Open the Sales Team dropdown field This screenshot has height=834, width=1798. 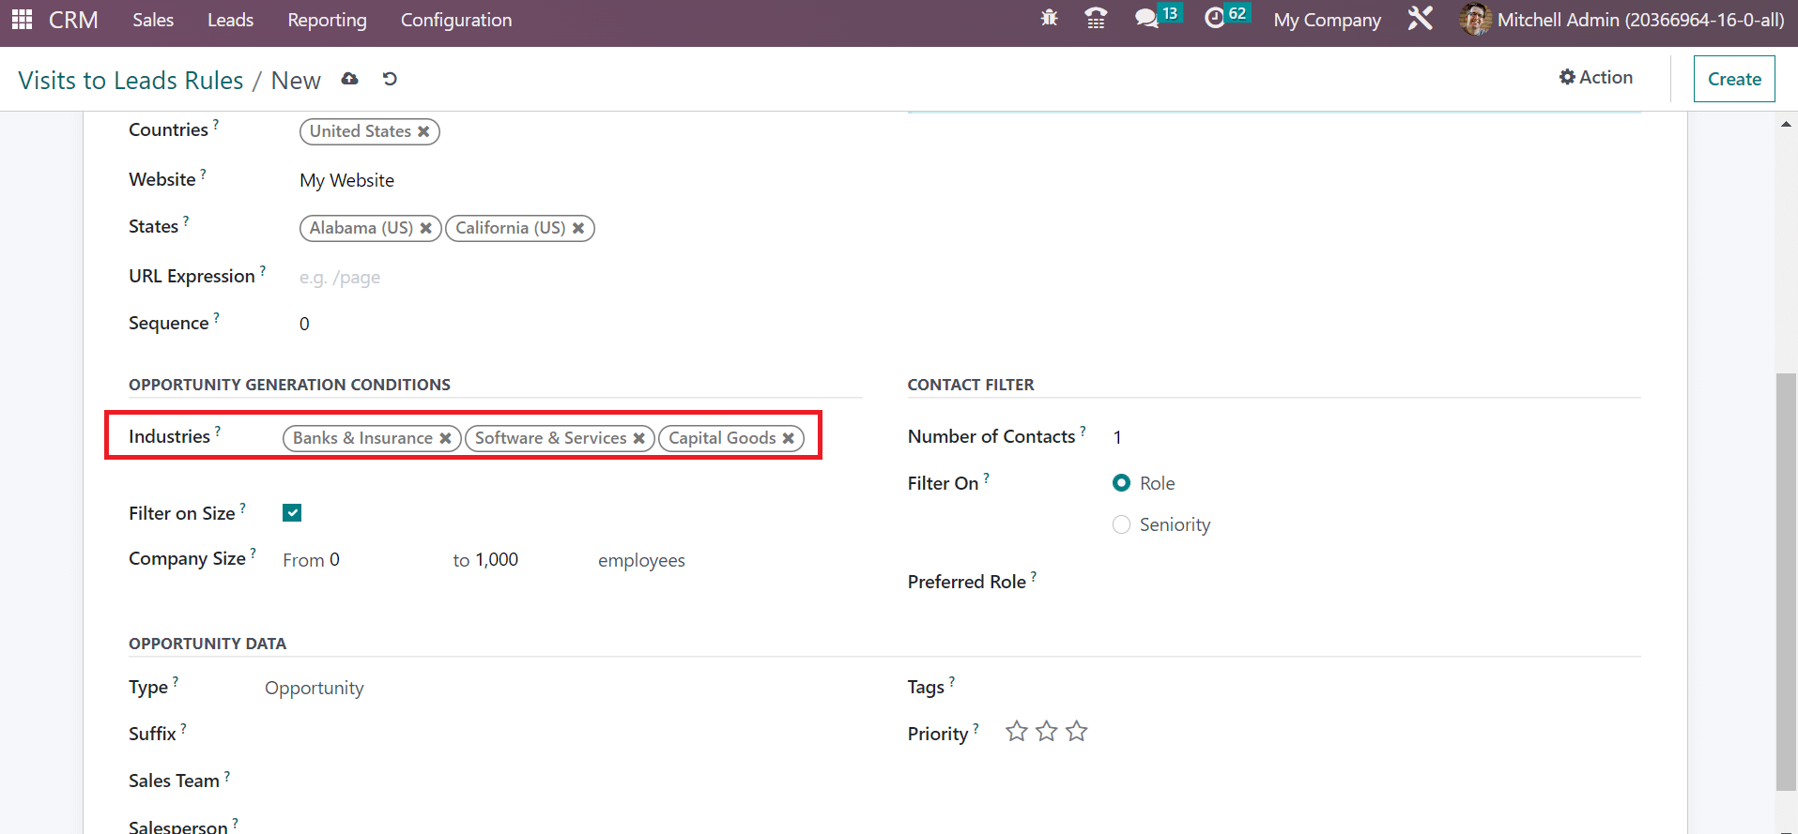[x=563, y=781]
